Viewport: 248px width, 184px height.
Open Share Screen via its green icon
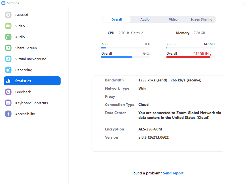coord(8,48)
